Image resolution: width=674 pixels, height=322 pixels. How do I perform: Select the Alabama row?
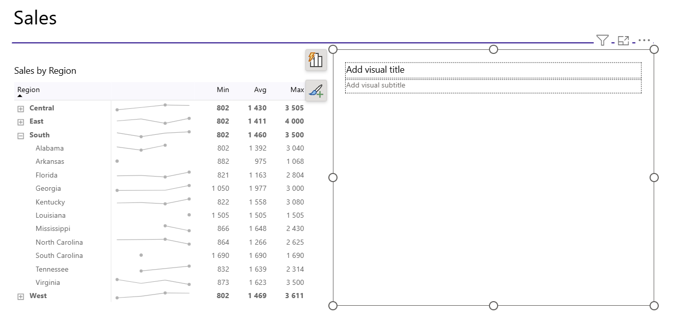point(160,148)
